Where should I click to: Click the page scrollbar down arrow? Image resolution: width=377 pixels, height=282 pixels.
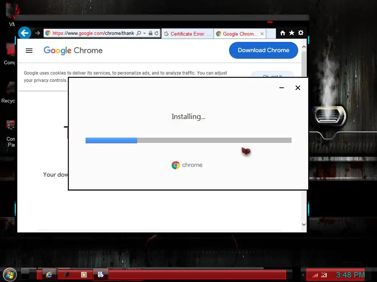pos(304,224)
